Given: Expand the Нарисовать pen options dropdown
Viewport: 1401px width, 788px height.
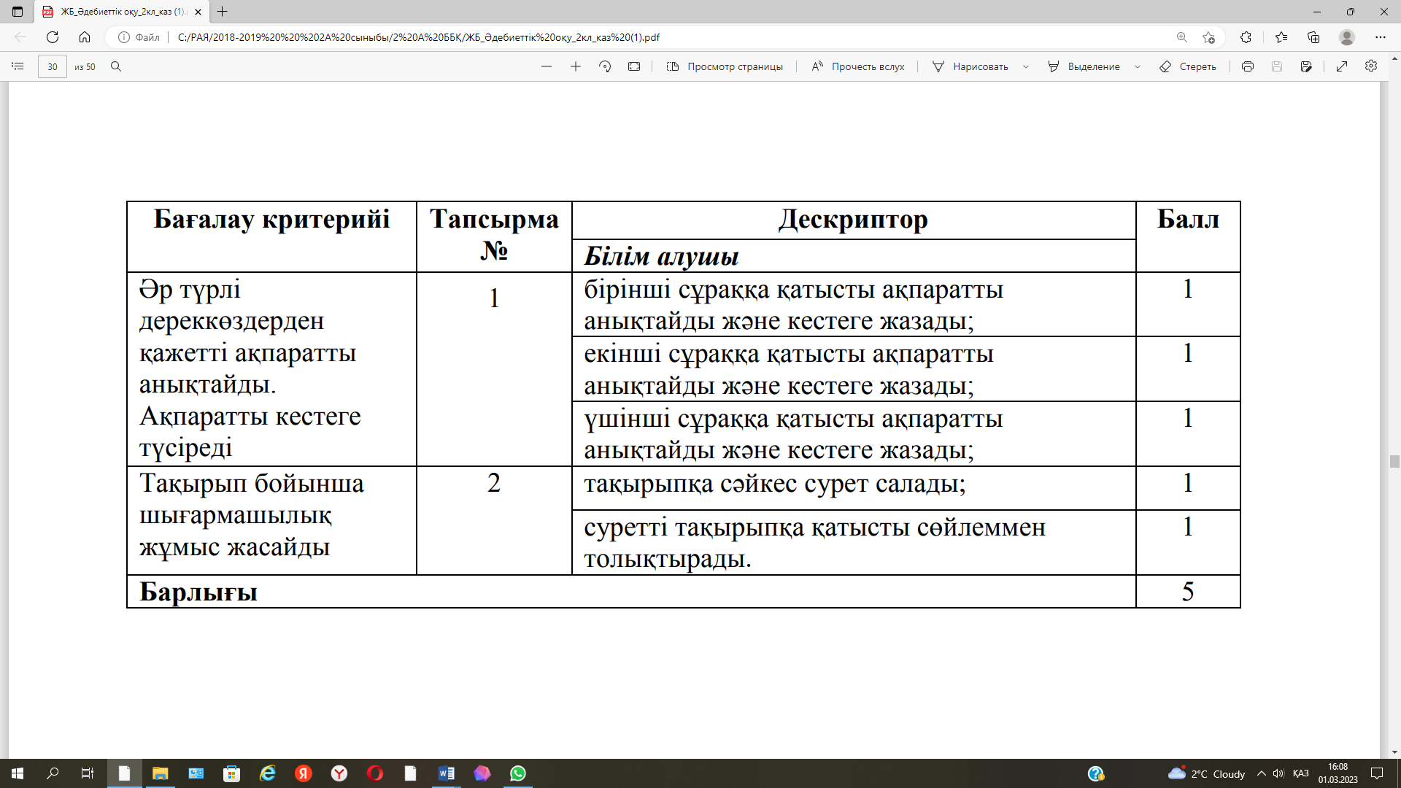Looking at the screenshot, I should click(1026, 66).
